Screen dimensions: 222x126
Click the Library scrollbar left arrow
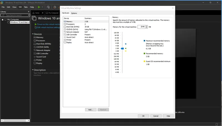(x=2, y=120)
